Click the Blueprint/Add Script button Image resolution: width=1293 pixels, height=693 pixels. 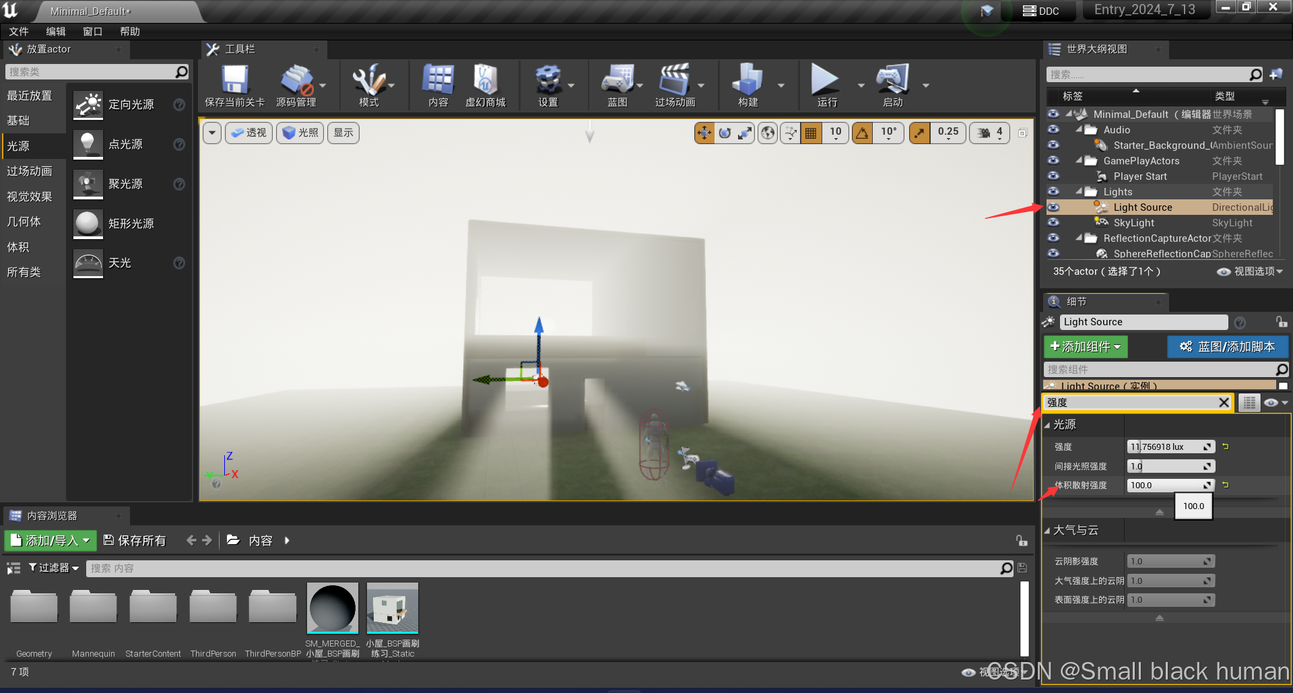pyautogui.click(x=1227, y=347)
